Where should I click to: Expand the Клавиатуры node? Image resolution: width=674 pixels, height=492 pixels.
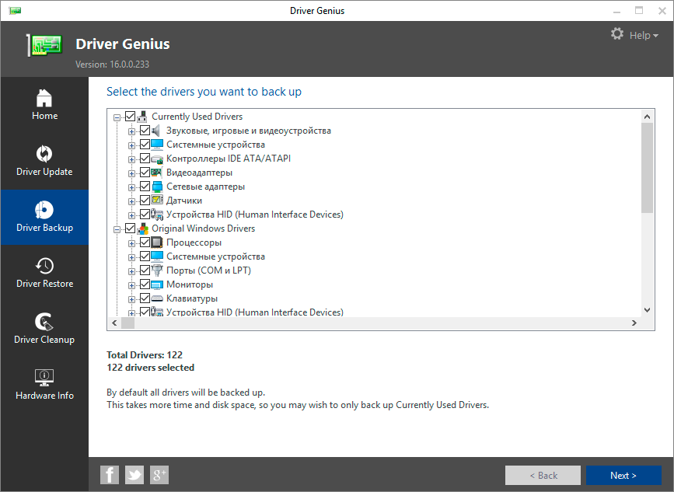131,299
